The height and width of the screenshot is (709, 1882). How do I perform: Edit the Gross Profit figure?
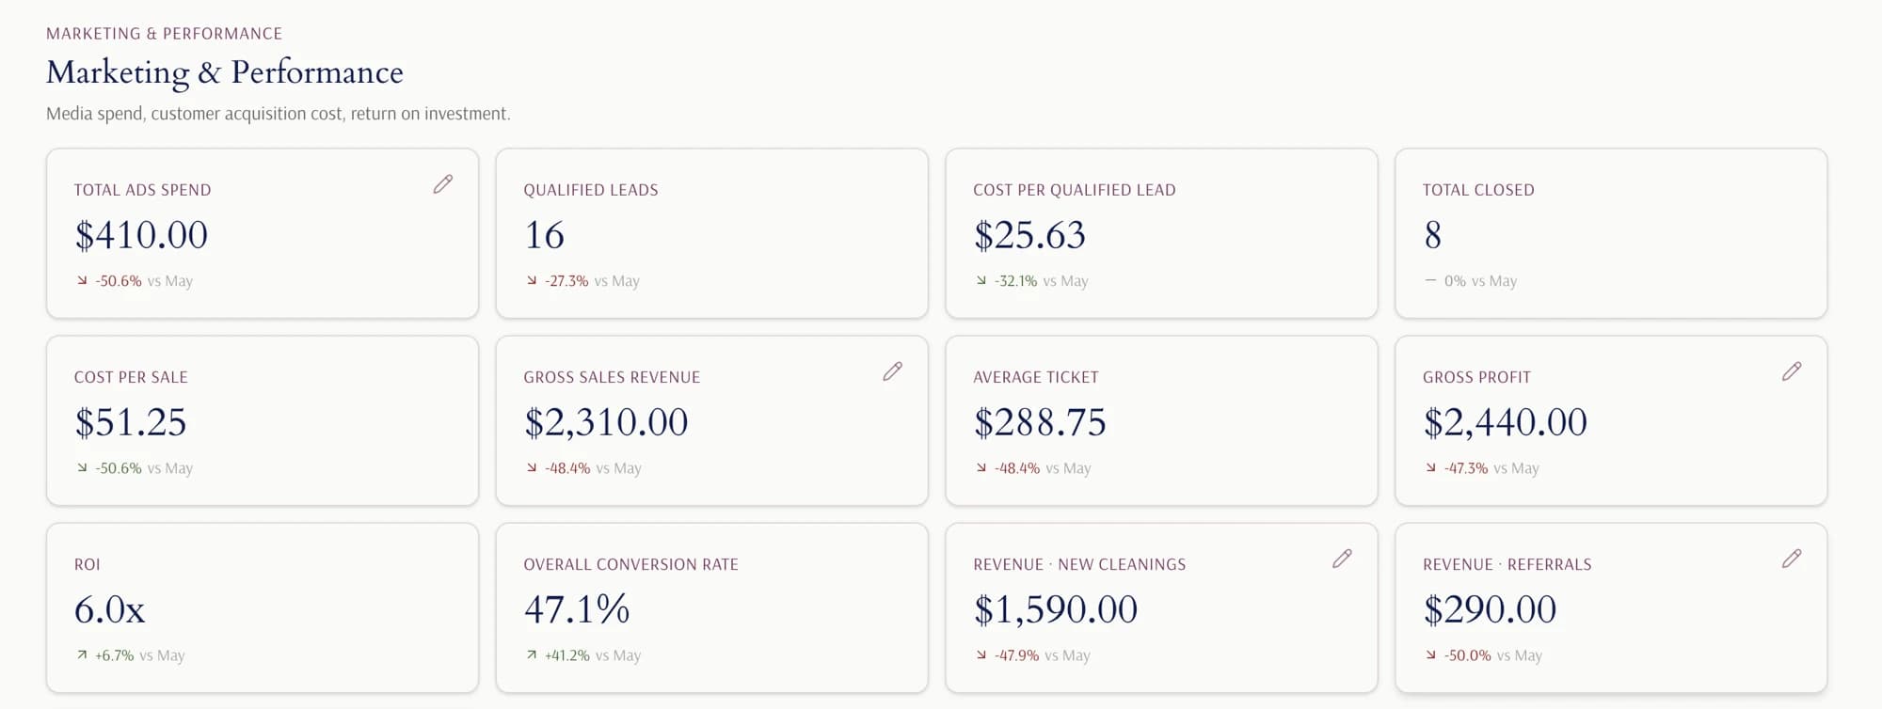point(1792,371)
